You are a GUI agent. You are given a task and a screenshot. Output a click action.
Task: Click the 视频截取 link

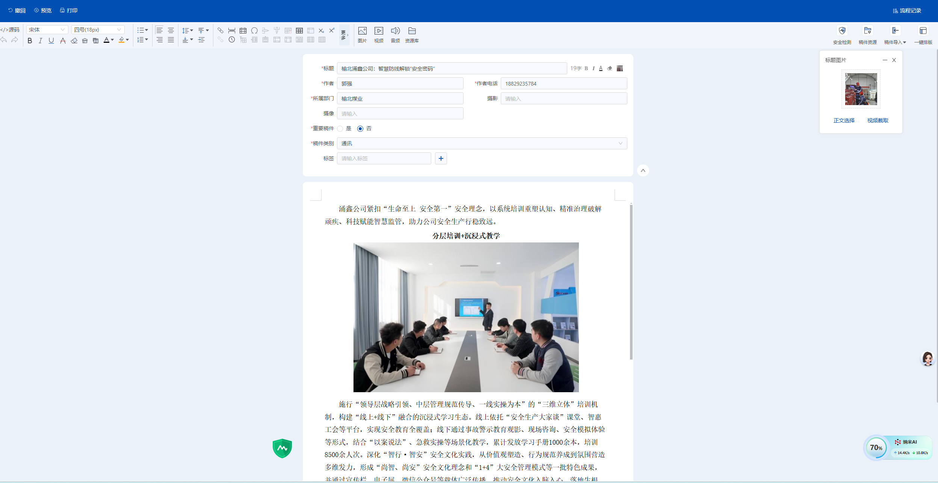pyautogui.click(x=878, y=120)
